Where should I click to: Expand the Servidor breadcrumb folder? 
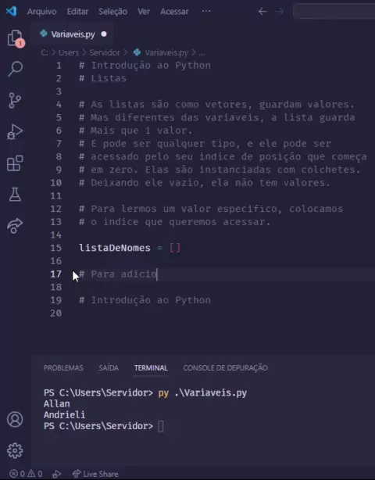tap(105, 52)
